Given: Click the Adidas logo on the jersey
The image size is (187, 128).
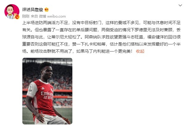Looking at the screenshot, I should [43, 88].
